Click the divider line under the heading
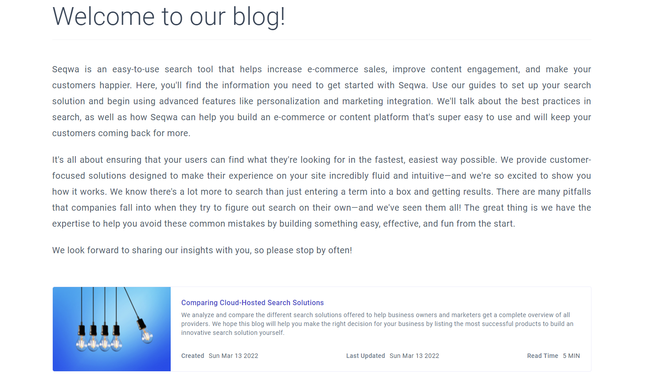The image size is (650, 377). pos(321,39)
